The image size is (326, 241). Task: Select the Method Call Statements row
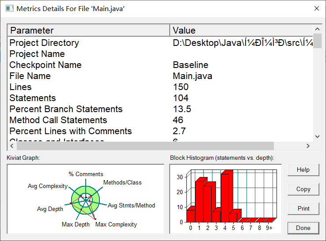tap(160, 120)
